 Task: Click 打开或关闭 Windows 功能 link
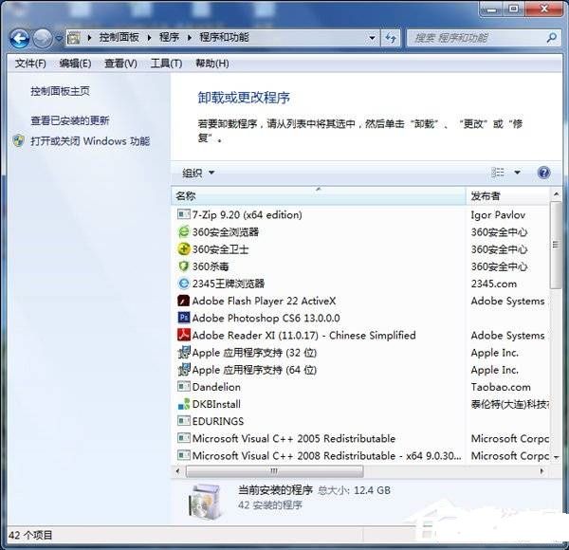90,141
